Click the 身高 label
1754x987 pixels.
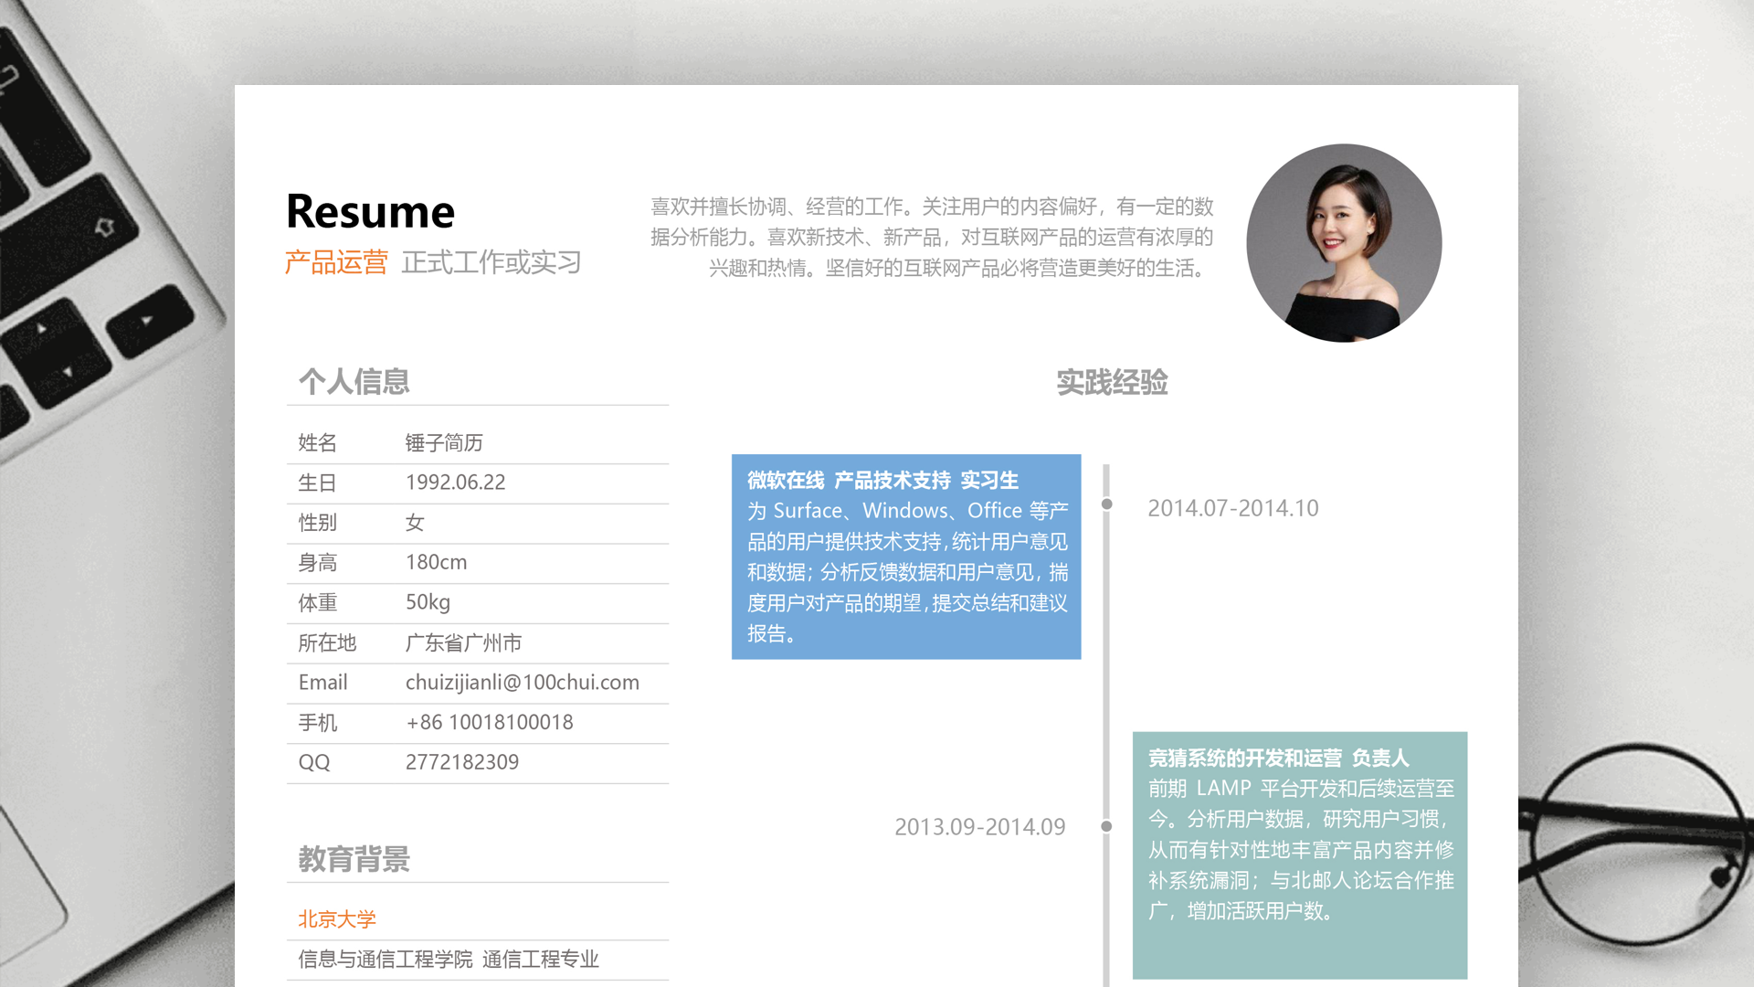pyautogui.click(x=317, y=563)
